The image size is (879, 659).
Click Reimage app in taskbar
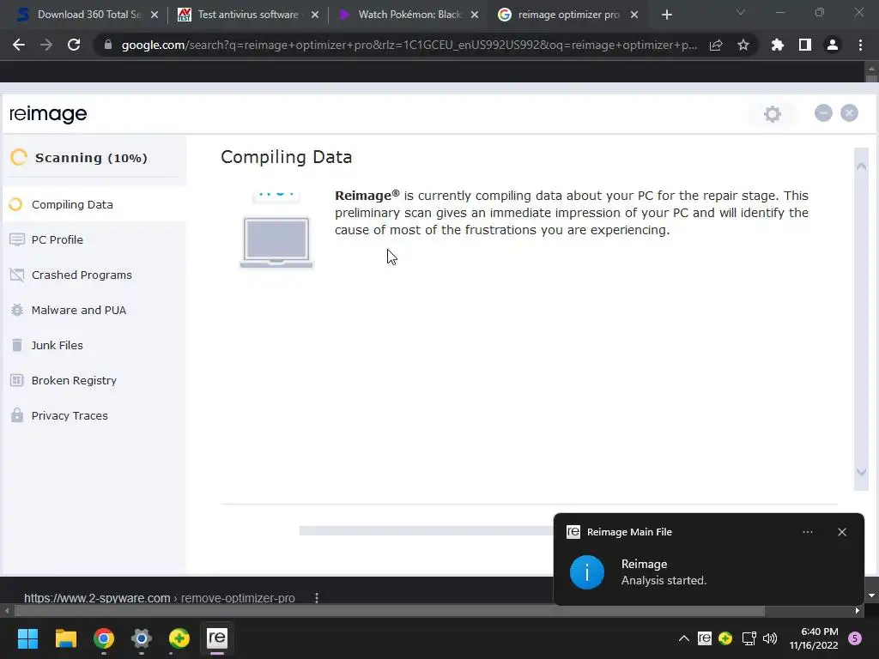click(x=217, y=638)
